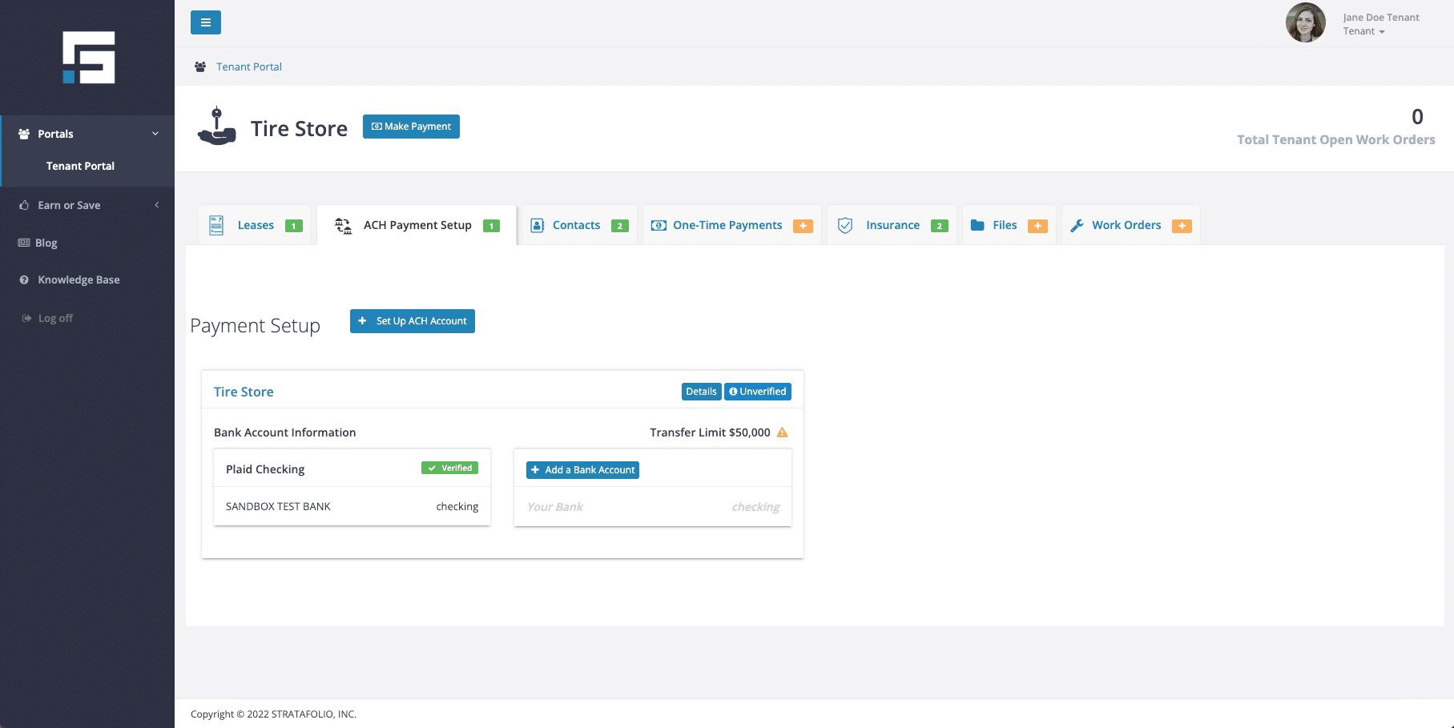Open Jane Doe Tenant user dropdown
Screen dimensions: 1454x728
click(x=1379, y=24)
